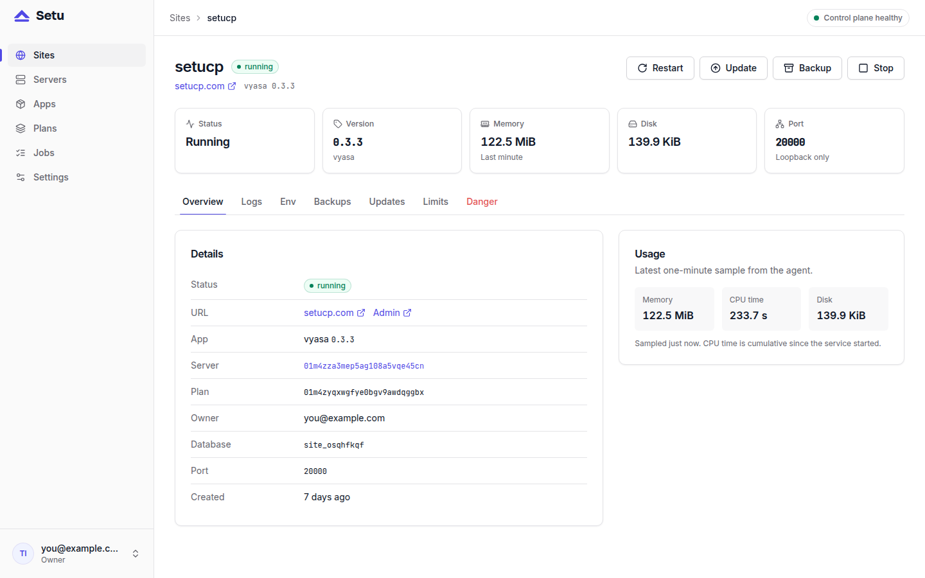Click the Disk card drive icon

pyautogui.click(x=633, y=124)
